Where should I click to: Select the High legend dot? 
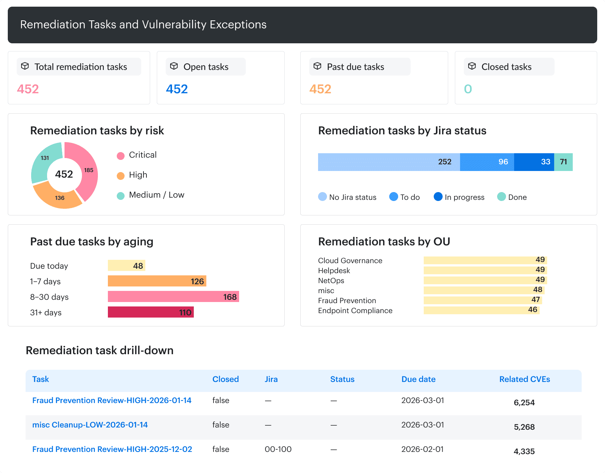(120, 176)
